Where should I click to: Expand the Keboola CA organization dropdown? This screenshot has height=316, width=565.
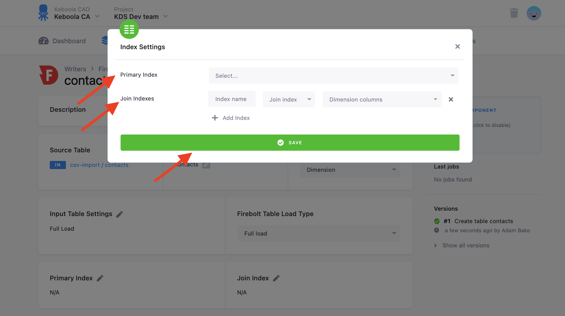[97, 16]
